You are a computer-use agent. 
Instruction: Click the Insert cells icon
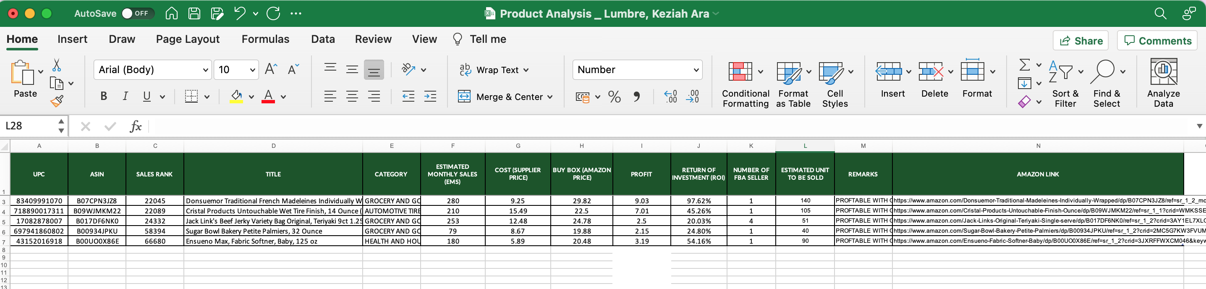(888, 72)
